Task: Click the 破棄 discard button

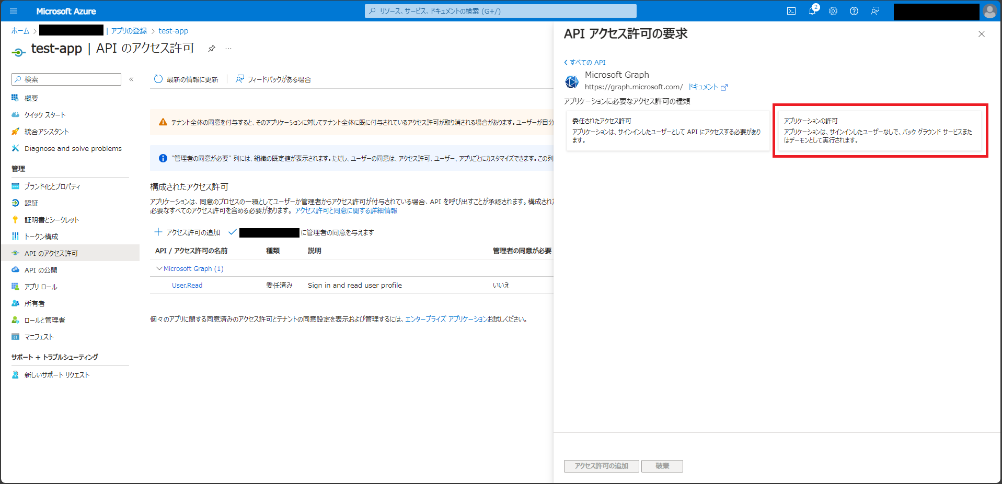Action: pyautogui.click(x=662, y=466)
